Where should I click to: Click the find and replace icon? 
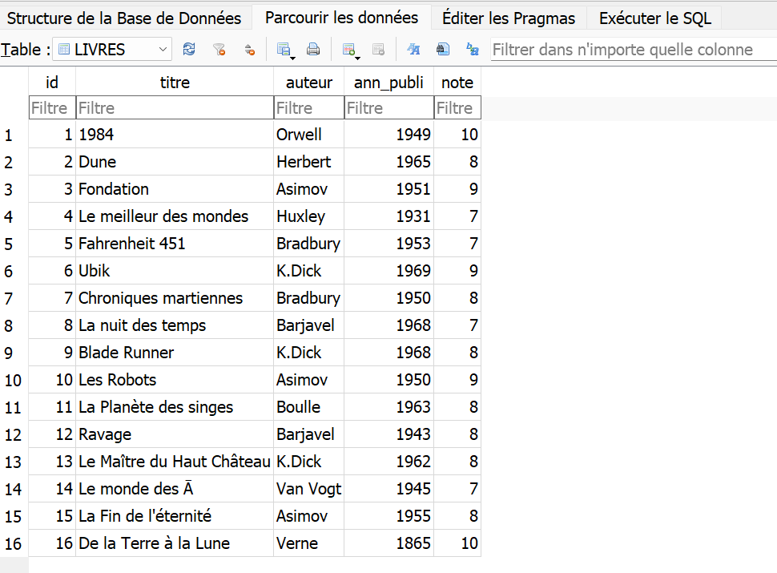(x=473, y=50)
